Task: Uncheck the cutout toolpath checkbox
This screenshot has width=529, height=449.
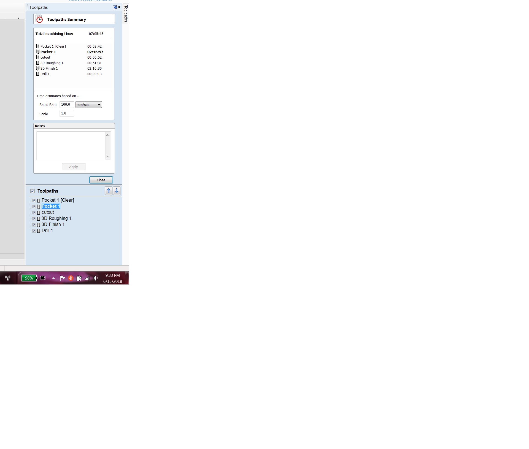Action: pyautogui.click(x=34, y=213)
